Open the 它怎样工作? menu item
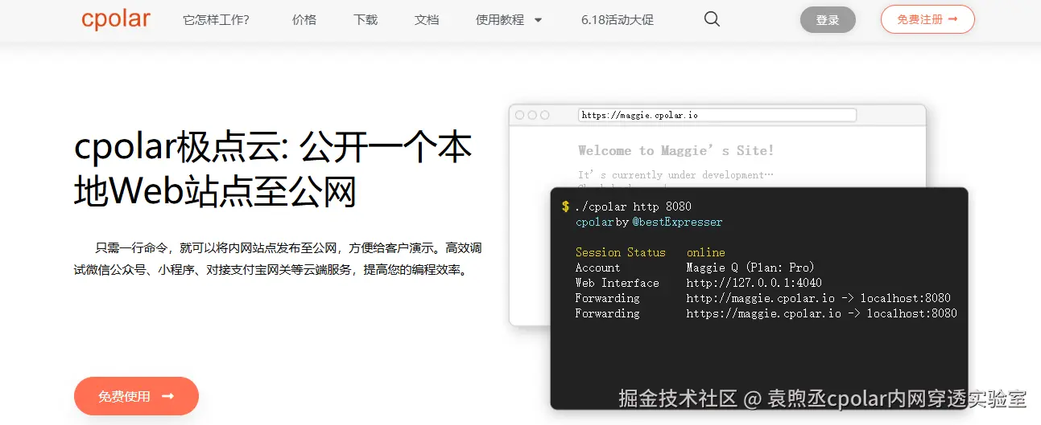1041x425 pixels. (216, 20)
